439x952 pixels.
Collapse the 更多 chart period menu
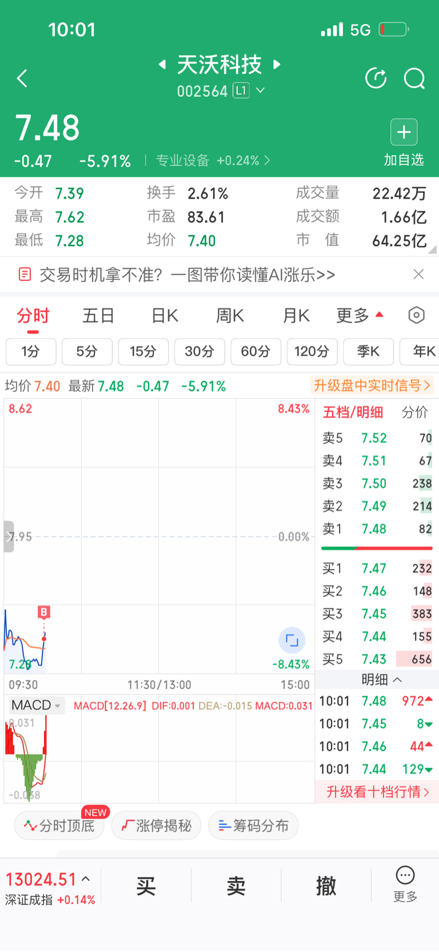pyautogui.click(x=360, y=315)
